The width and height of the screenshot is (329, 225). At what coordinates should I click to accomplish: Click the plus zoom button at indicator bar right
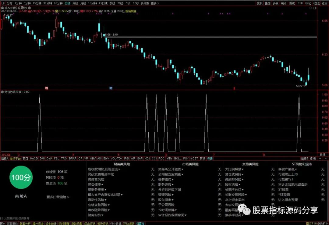[320, 159]
